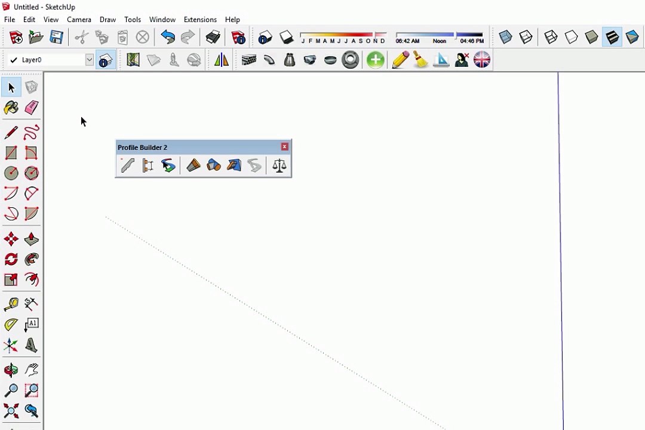Switch to Hidden Line style
This screenshot has height=430, width=645.
click(572, 37)
